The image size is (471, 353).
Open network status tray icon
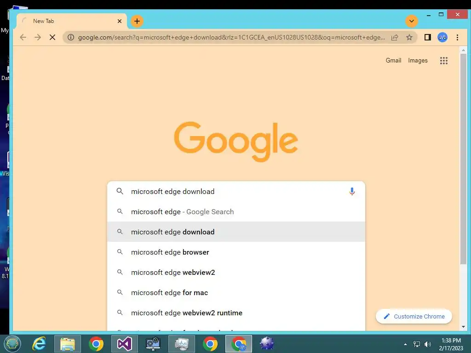point(417,344)
